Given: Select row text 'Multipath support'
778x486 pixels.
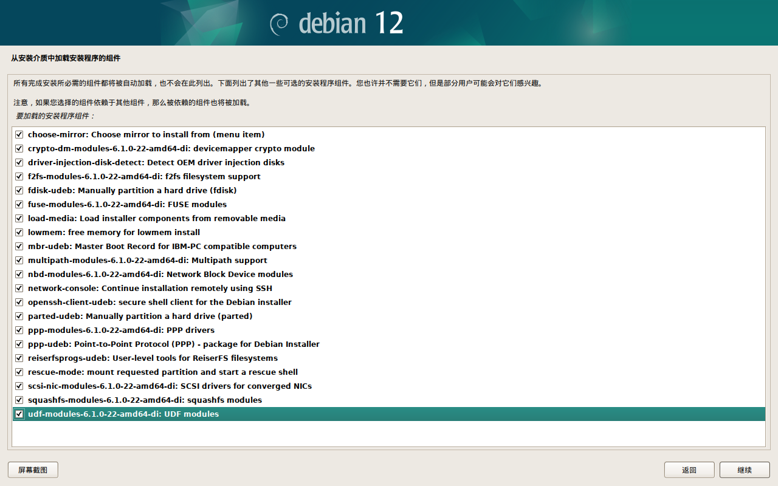Looking at the screenshot, I should pyautogui.click(x=229, y=261).
